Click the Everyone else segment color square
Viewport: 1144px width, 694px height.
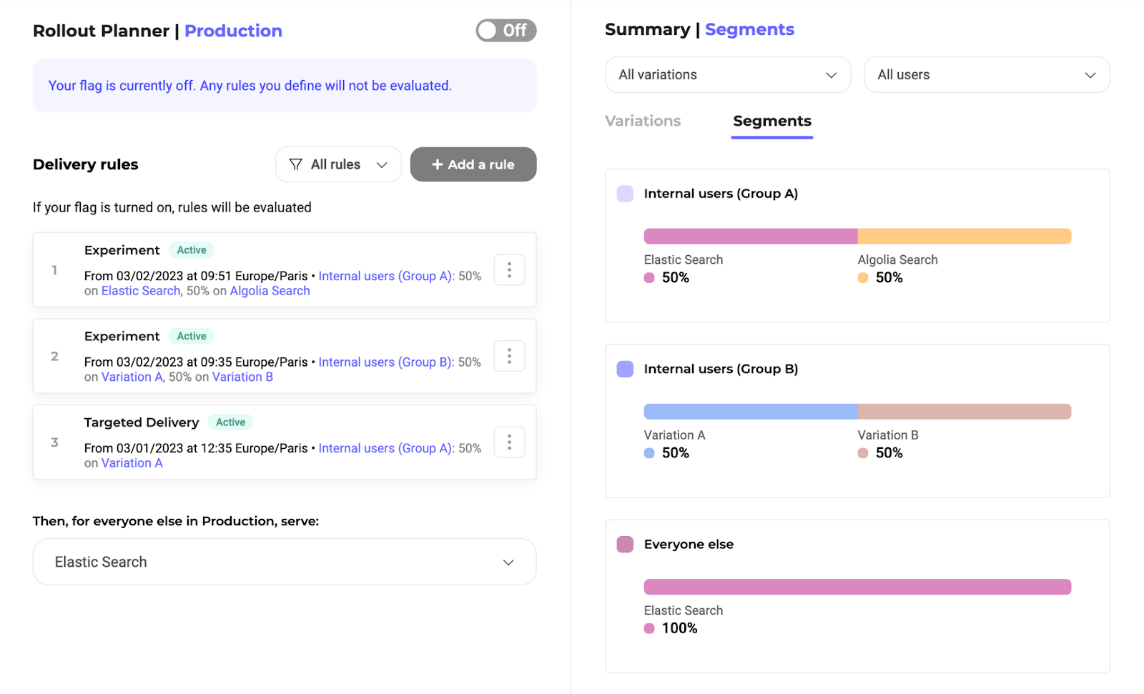coord(625,545)
